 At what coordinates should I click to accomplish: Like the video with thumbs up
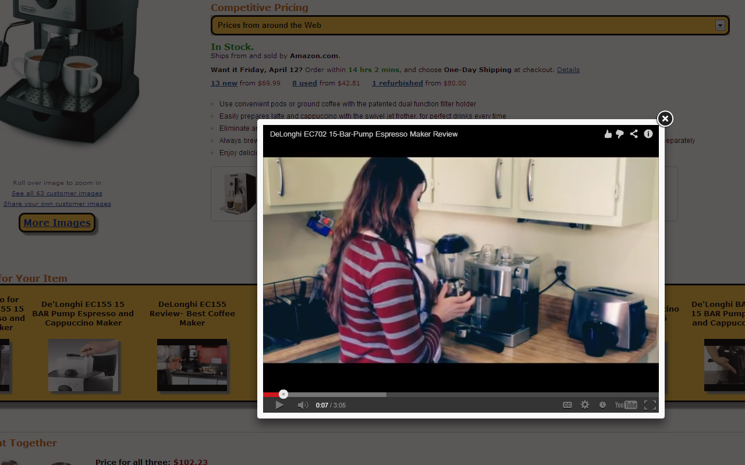[x=608, y=134]
